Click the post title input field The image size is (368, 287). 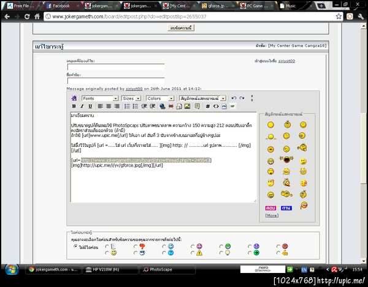116,81
